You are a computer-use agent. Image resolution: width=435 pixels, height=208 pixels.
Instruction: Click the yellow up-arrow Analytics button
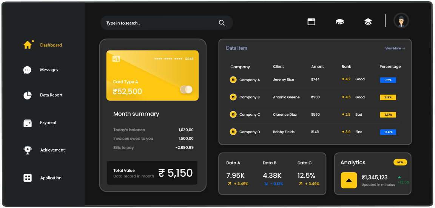point(349,180)
